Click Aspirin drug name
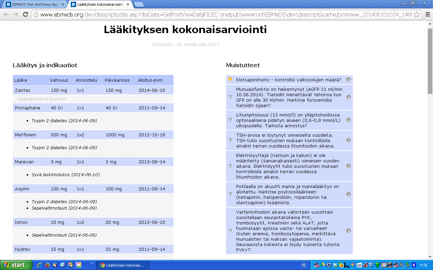433x270 pixels. pos(22,189)
